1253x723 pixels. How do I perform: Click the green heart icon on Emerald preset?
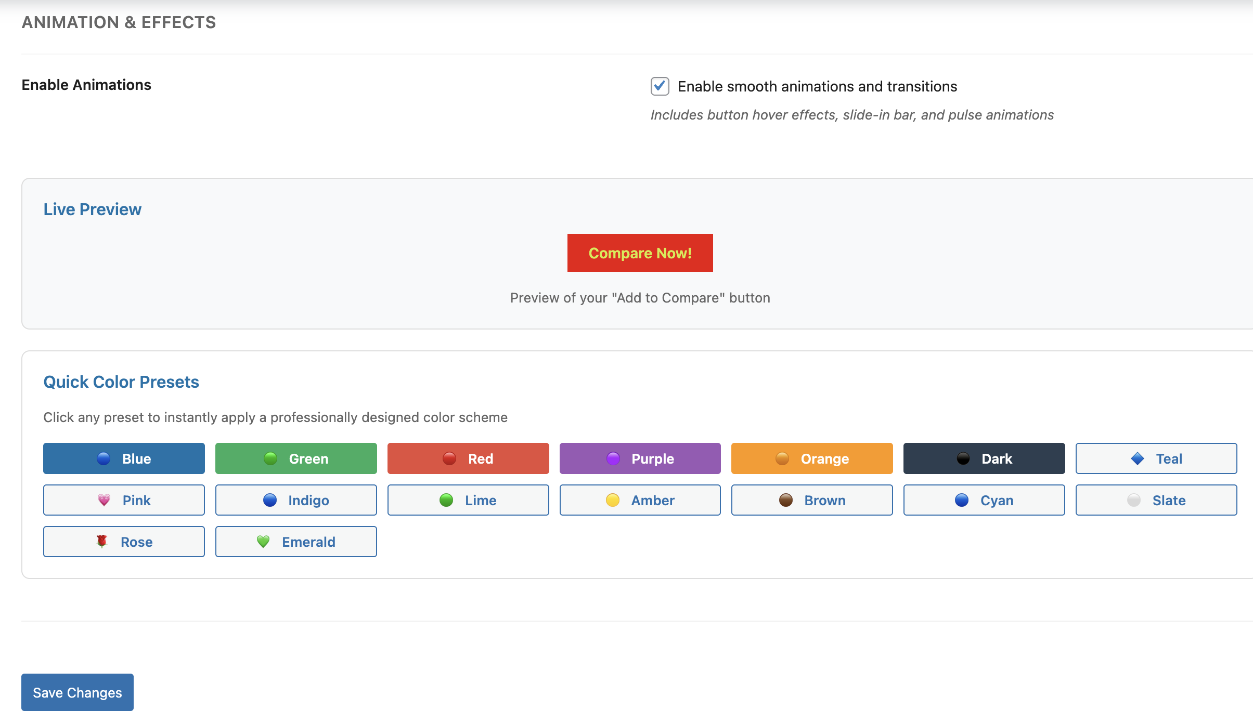coord(263,542)
